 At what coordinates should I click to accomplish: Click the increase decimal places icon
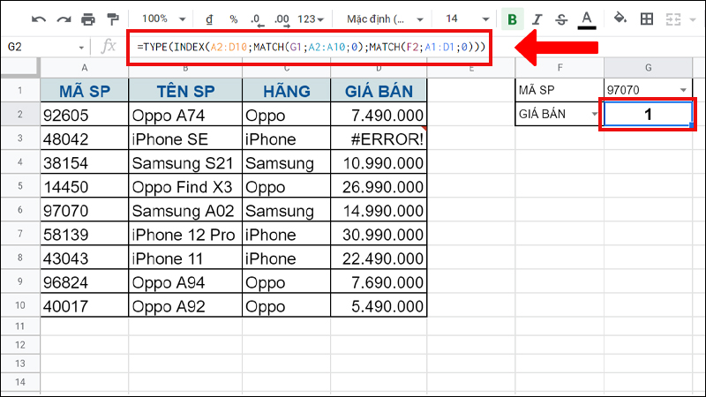[282, 19]
